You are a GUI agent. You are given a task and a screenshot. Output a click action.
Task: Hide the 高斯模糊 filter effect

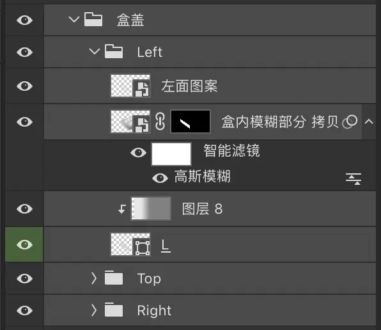pos(160,178)
